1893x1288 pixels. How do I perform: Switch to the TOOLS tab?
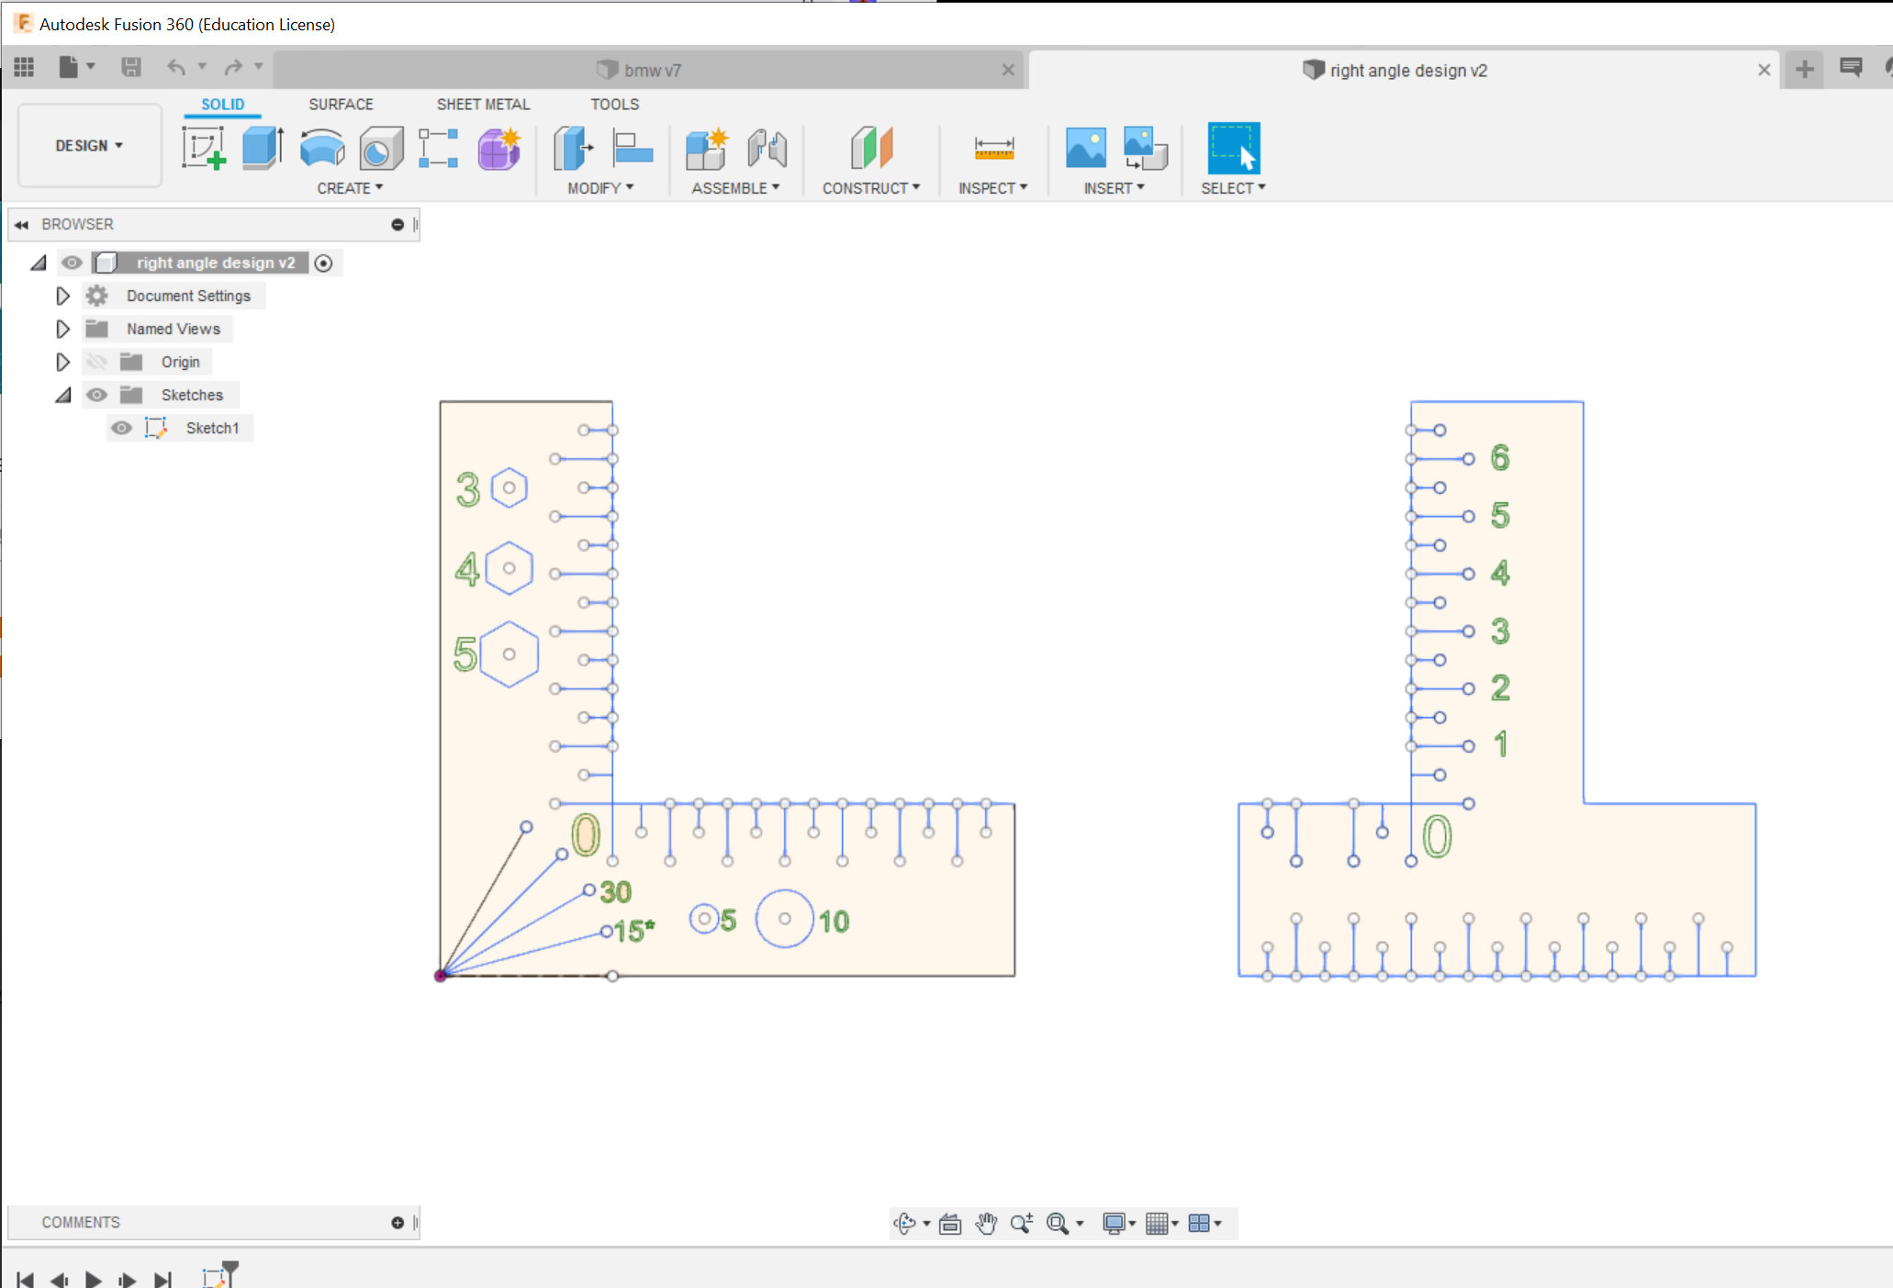[x=614, y=105]
